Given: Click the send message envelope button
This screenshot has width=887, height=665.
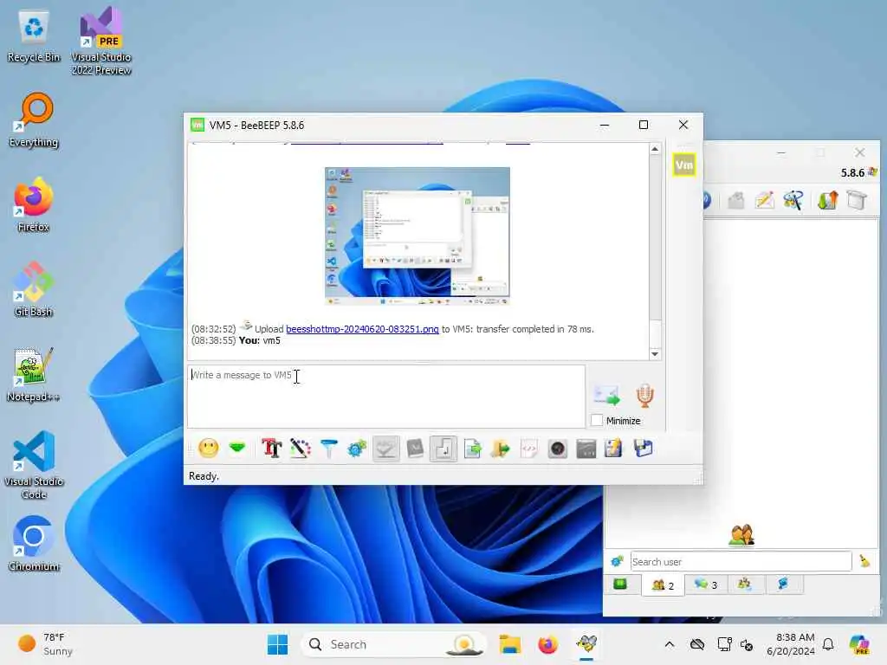Looking at the screenshot, I should pyautogui.click(x=606, y=395).
